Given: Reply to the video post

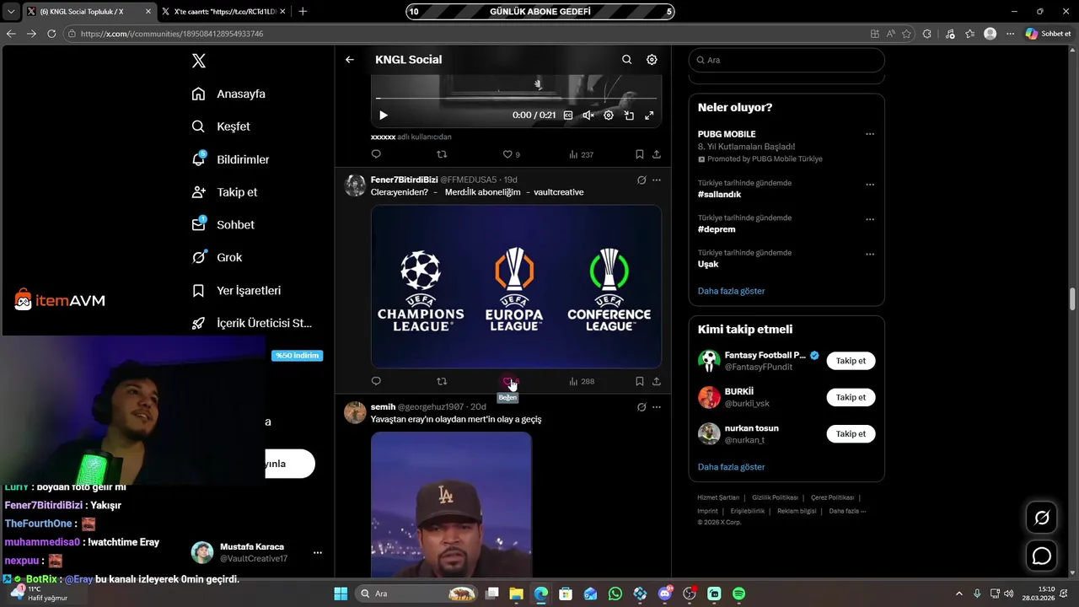Looking at the screenshot, I should click(x=376, y=154).
